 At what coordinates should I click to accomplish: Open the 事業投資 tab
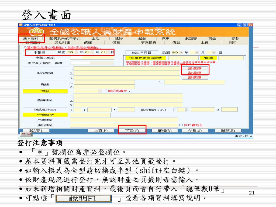tap(149, 42)
